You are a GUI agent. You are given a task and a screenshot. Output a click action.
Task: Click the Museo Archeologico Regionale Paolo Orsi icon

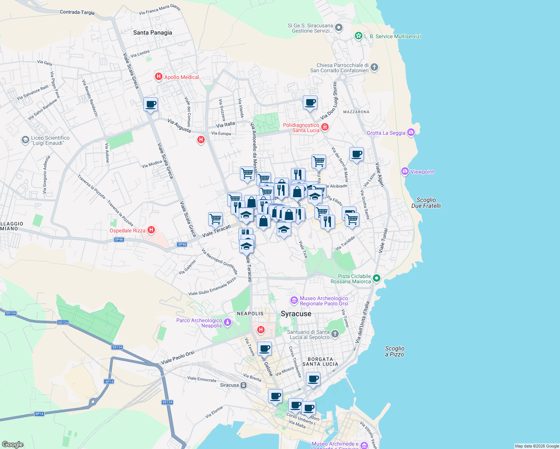click(x=294, y=301)
